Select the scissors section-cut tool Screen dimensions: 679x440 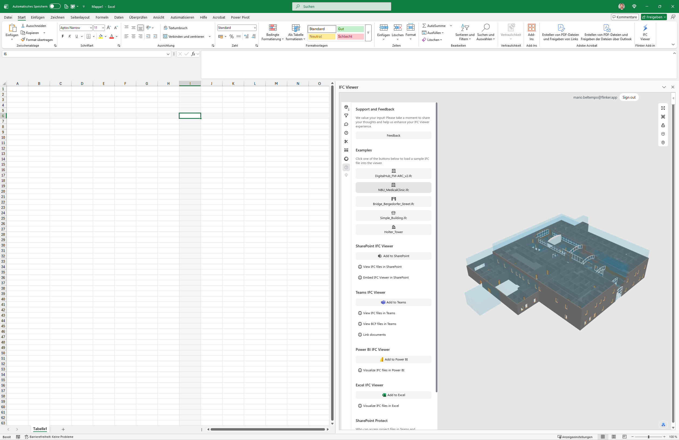[346, 142]
